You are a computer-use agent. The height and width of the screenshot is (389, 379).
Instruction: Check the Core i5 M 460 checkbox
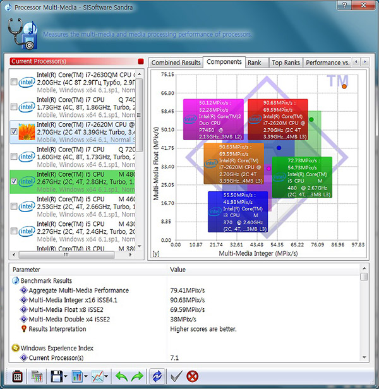[14, 206]
